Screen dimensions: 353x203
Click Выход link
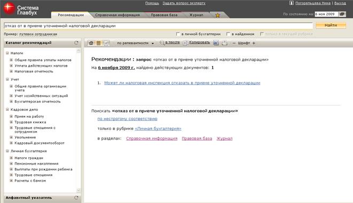pos(340,3)
